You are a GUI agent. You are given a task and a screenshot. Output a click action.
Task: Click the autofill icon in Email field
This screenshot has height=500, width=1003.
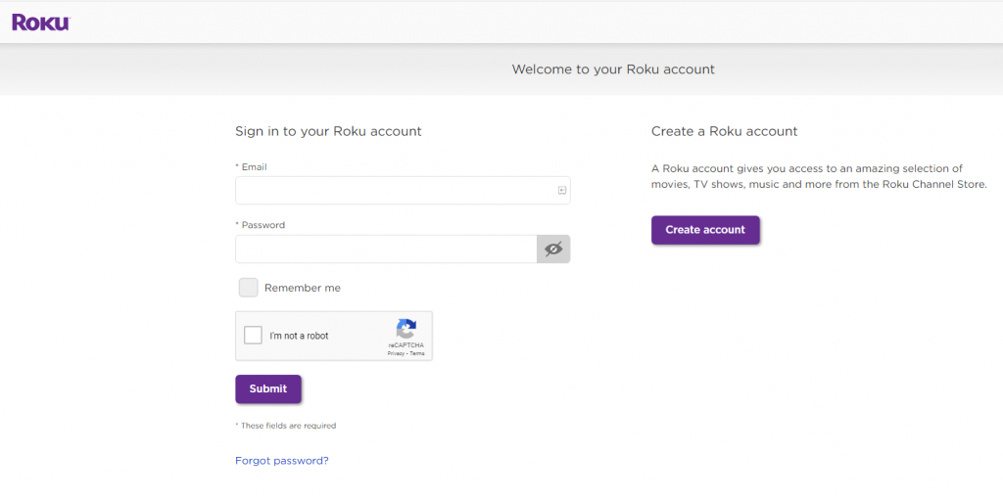pyautogui.click(x=561, y=191)
